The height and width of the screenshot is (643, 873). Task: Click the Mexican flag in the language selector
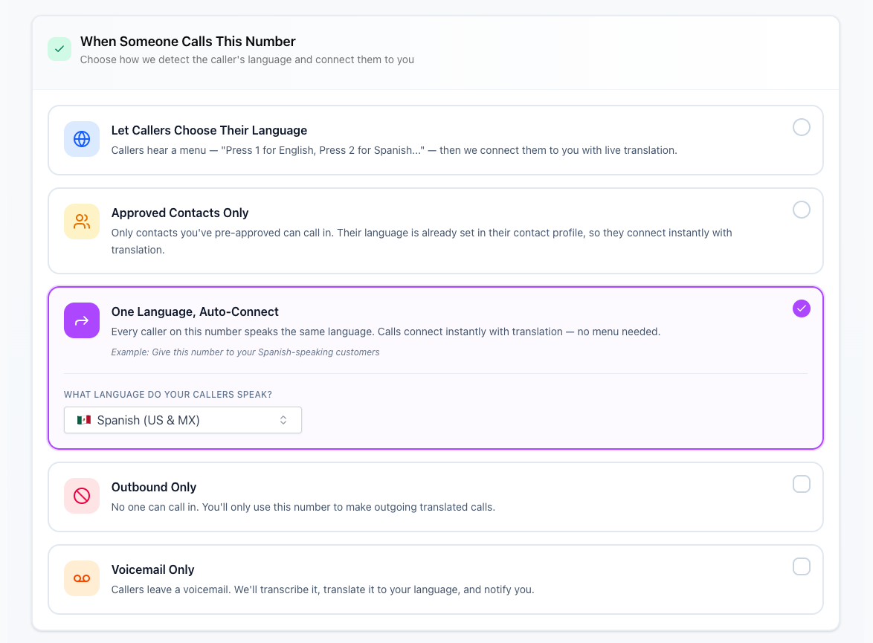pyautogui.click(x=83, y=419)
